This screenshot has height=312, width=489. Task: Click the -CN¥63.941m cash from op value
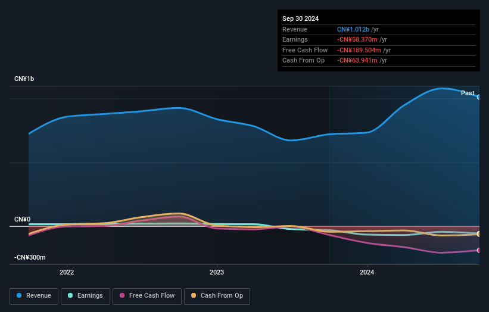[357, 61]
